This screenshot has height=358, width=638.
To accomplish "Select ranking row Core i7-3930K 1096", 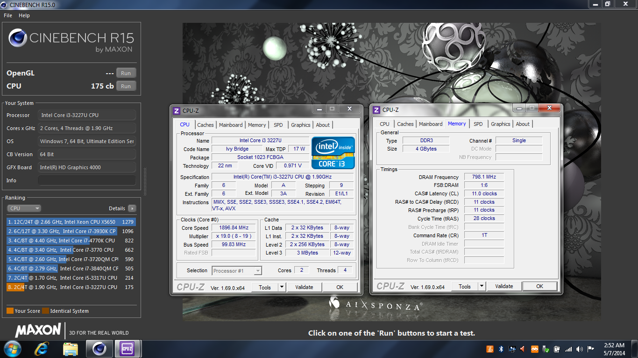I will 71,231.
